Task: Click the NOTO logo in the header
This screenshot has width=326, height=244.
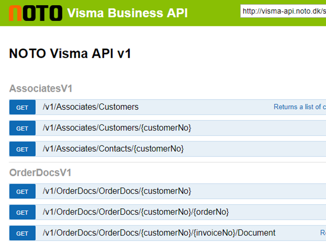Action: [x=35, y=13]
